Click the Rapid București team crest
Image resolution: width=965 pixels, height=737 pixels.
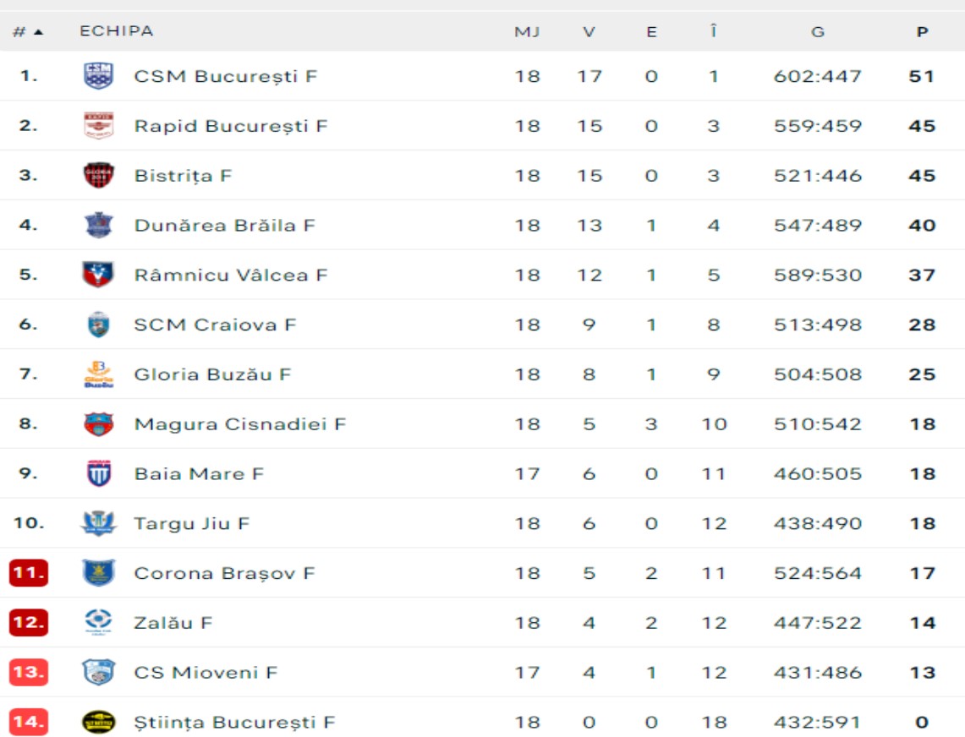(98, 126)
